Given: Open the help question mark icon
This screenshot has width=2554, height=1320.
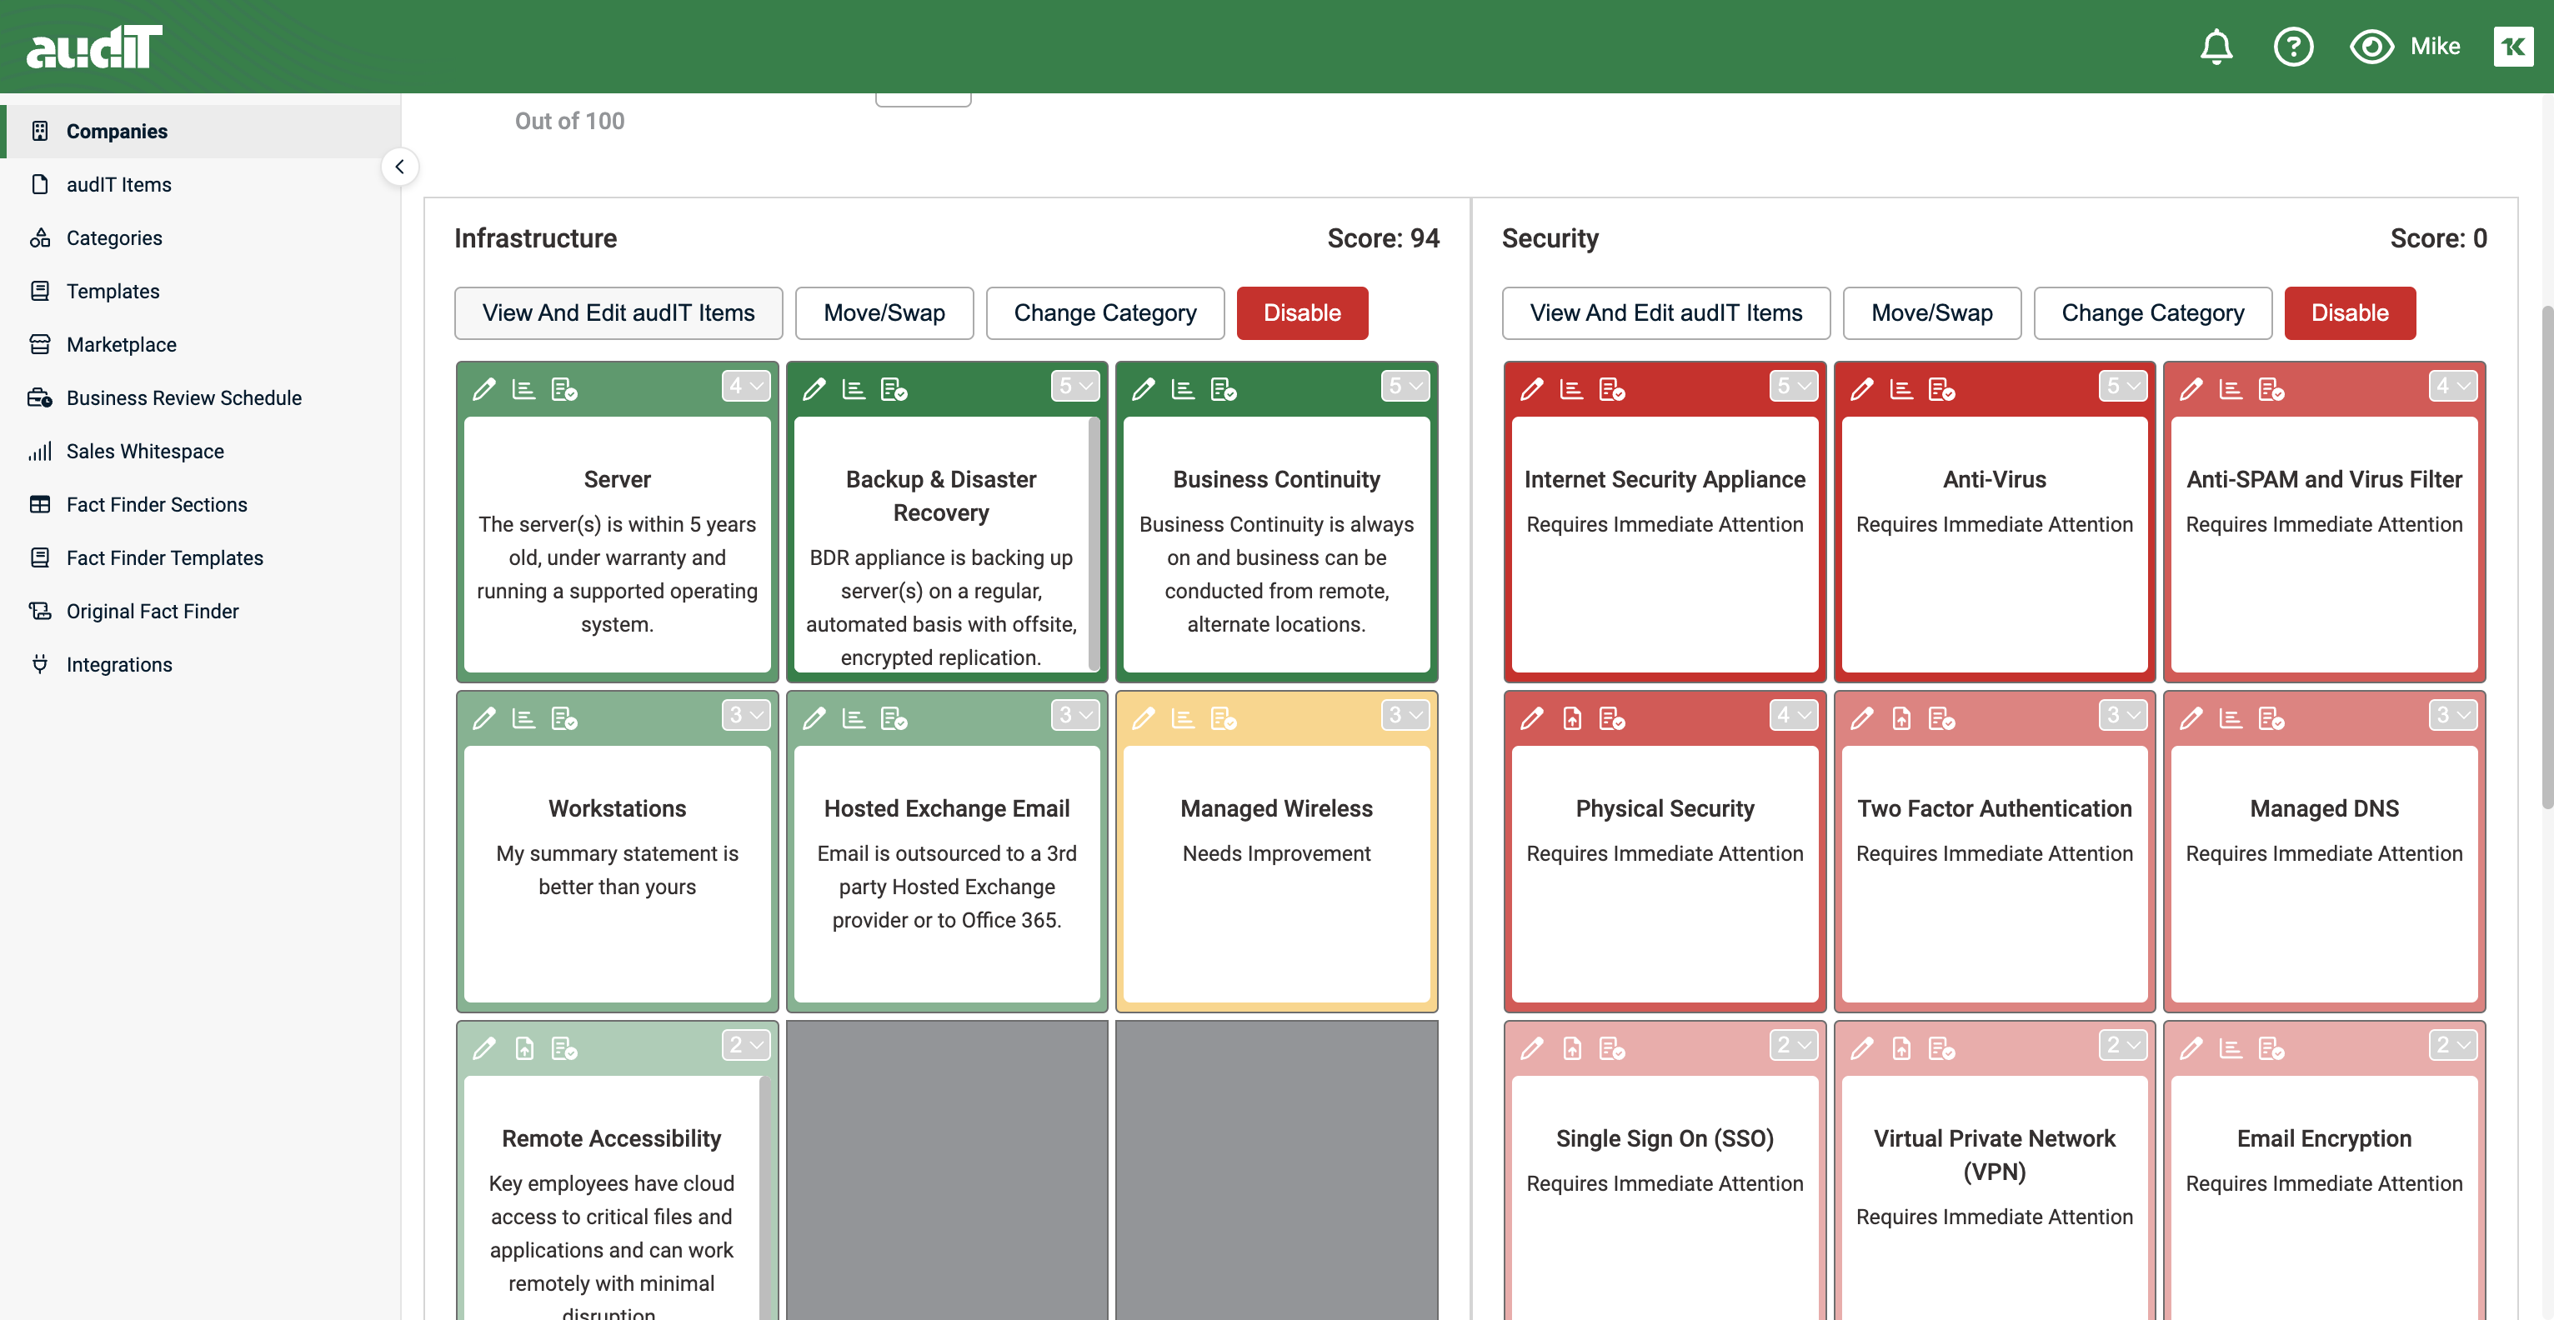Looking at the screenshot, I should (2292, 47).
